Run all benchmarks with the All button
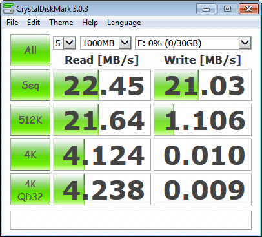This screenshot has height=237, width=262. tap(30, 50)
